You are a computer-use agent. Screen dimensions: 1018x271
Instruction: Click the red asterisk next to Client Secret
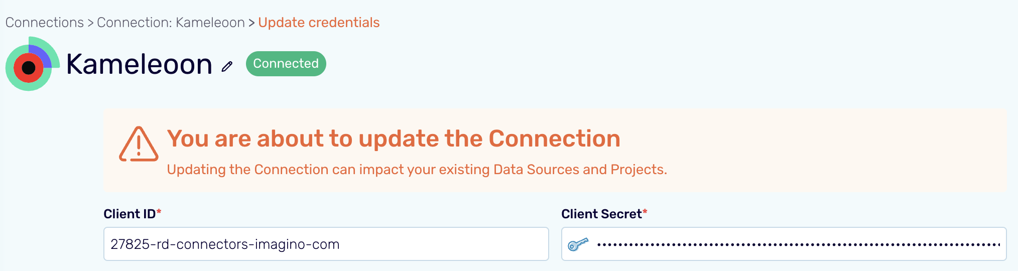pyautogui.click(x=645, y=212)
